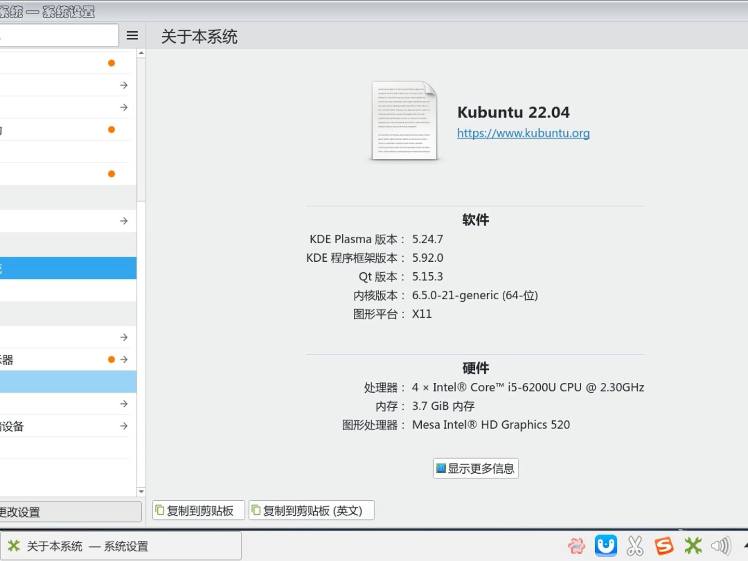This screenshot has width=748, height=561.
Task: Expand the sidebar row ending with 设备
Action: 124,426
